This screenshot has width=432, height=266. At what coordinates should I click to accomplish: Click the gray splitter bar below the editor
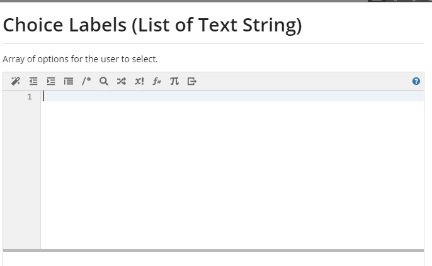click(x=213, y=251)
